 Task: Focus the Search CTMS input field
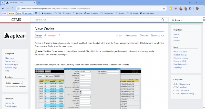pyautogui.click(x=97, y=20)
